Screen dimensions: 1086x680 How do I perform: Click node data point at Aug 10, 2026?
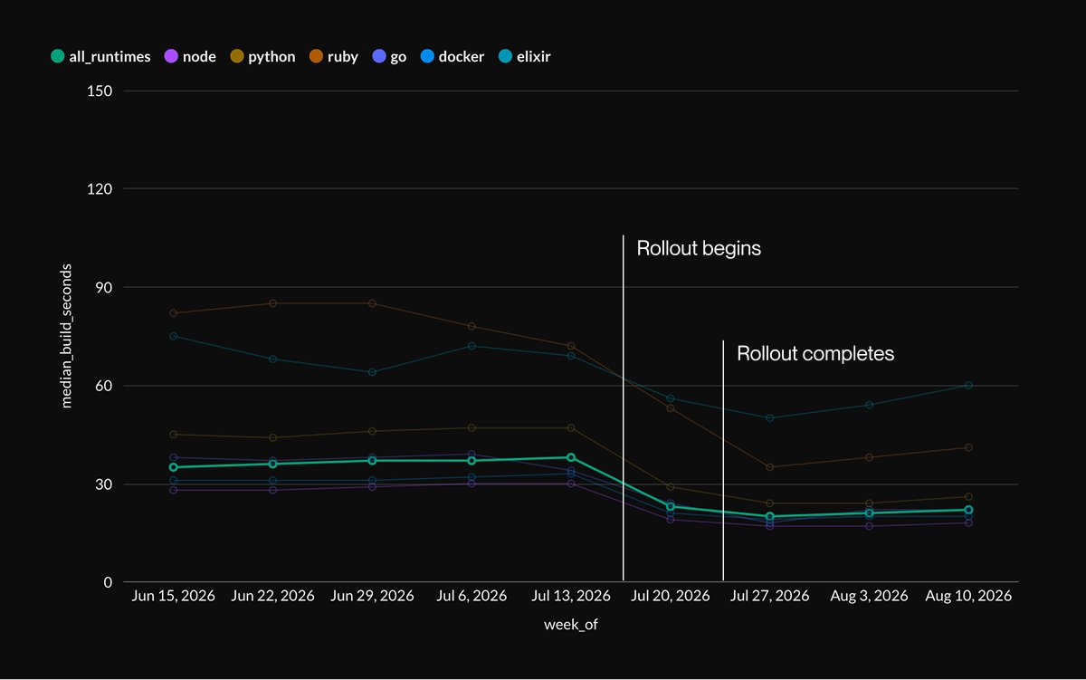pyautogui.click(x=968, y=522)
